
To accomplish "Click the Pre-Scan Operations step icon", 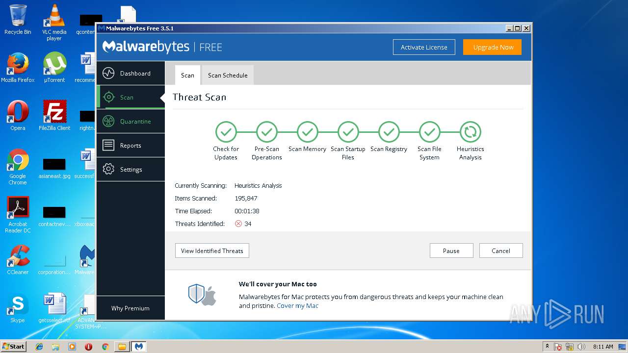I will [266, 132].
